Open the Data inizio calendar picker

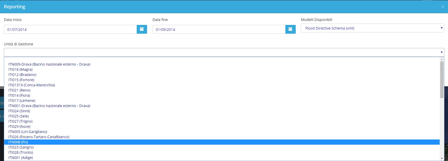coord(142,29)
